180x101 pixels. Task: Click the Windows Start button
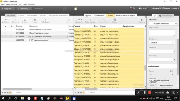3,98
